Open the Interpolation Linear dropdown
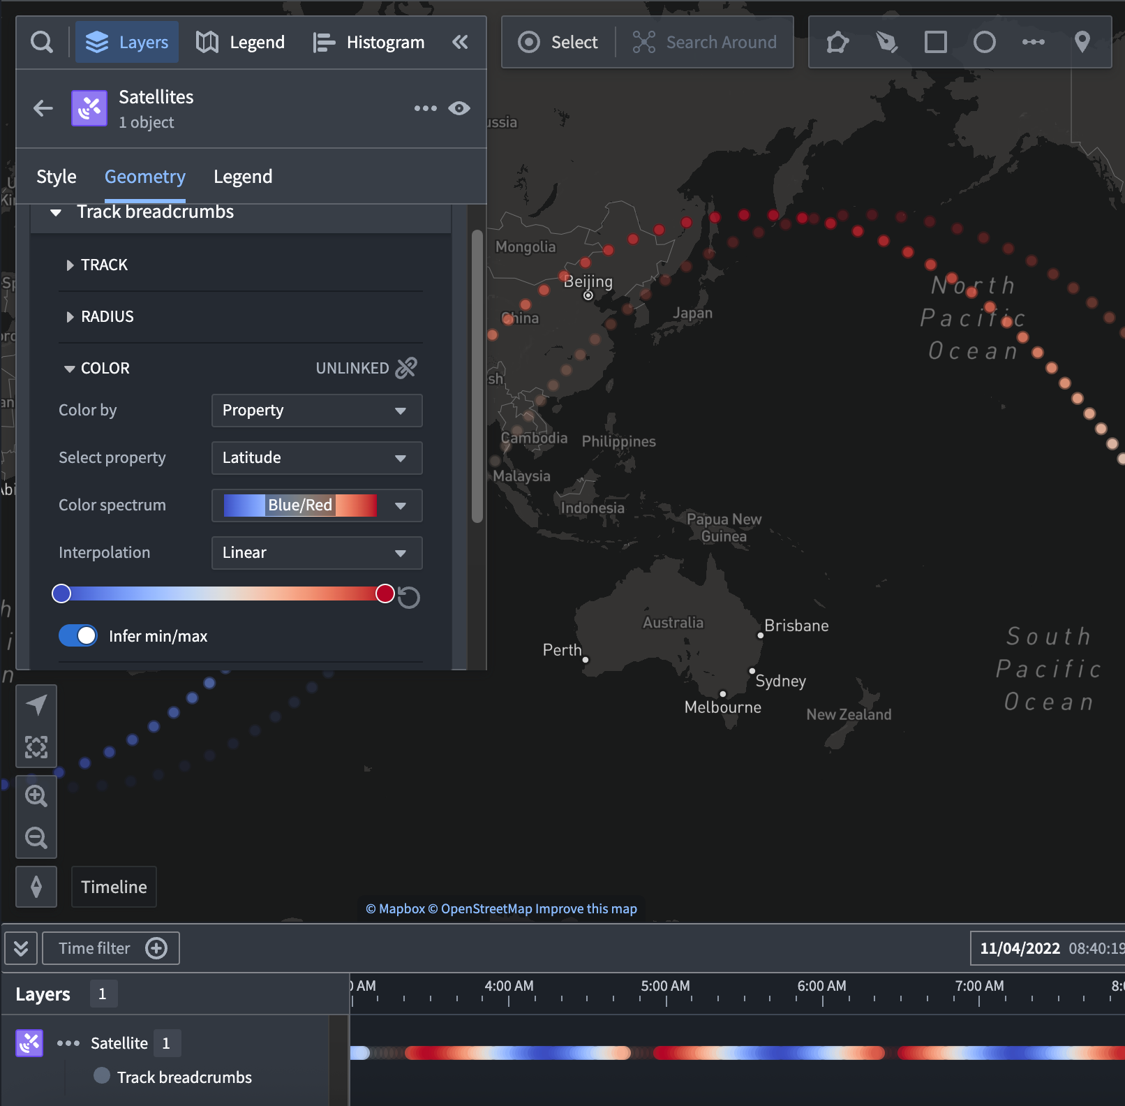Screen dimensions: 1125x1106 (317, 553)
